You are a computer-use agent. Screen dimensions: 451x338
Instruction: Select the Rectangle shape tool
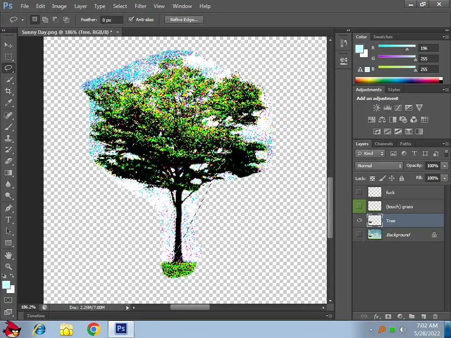[x=8, y=242]
